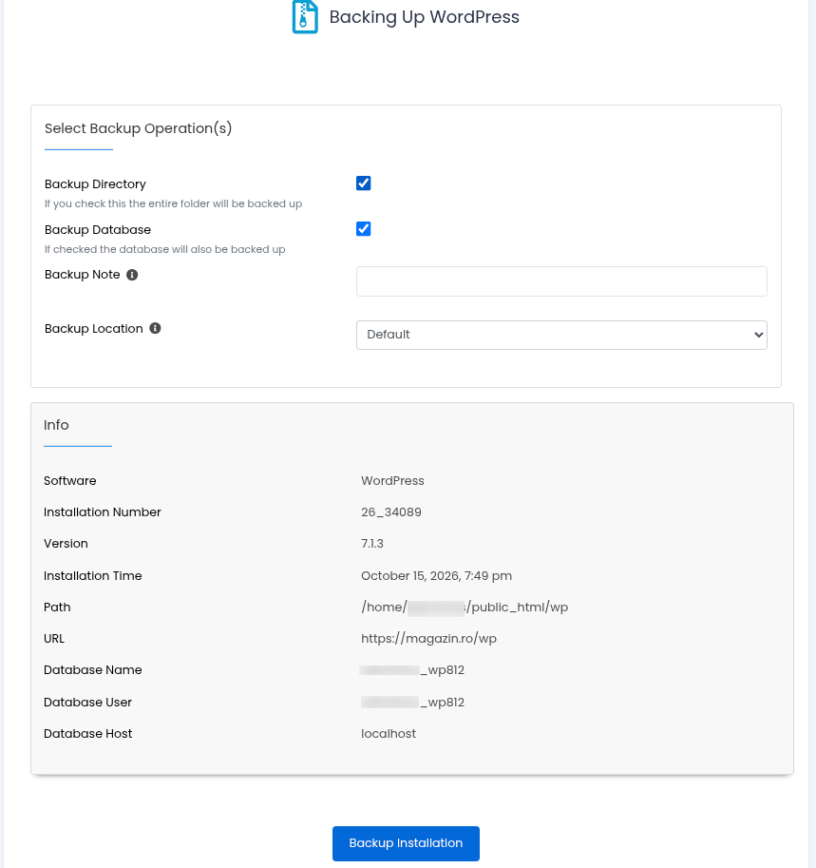This screenshot has height=868, width=816.
Task: Click the Database Host label
Action: click(88, 734)
